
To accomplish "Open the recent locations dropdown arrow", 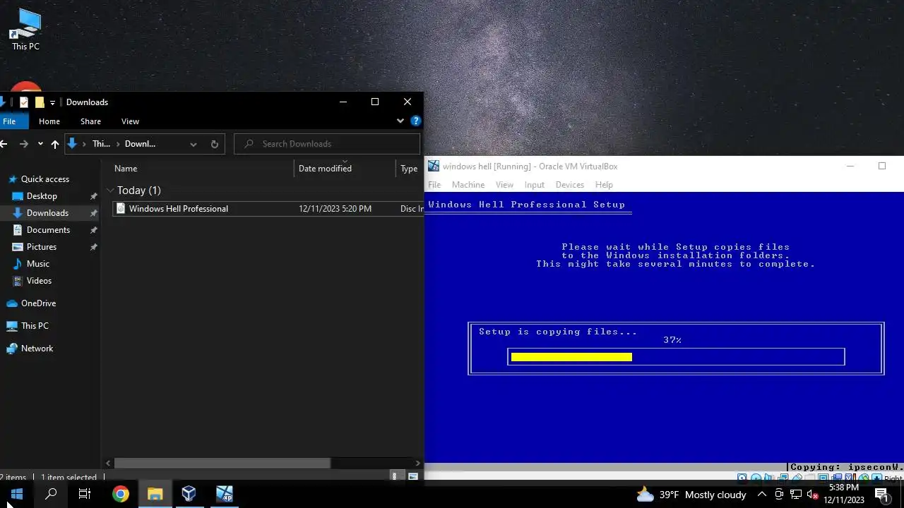I will tap(40, 144).
